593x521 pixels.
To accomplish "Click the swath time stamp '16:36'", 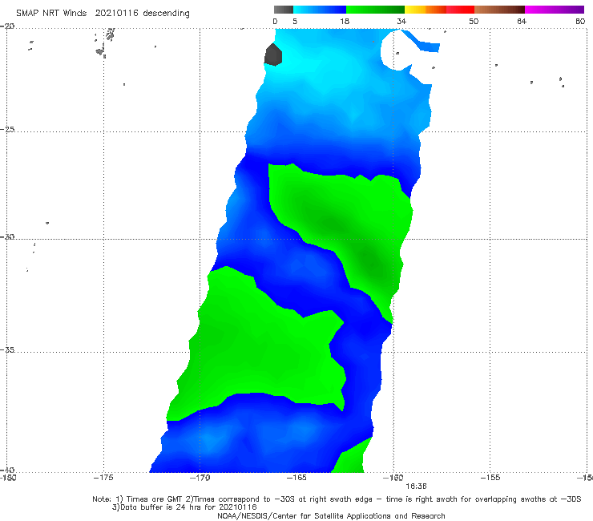I will (416, 487).
